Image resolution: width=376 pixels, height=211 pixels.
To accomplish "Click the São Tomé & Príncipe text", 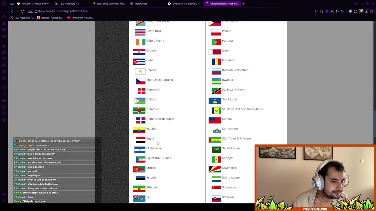I will click(x=236, y=138).
